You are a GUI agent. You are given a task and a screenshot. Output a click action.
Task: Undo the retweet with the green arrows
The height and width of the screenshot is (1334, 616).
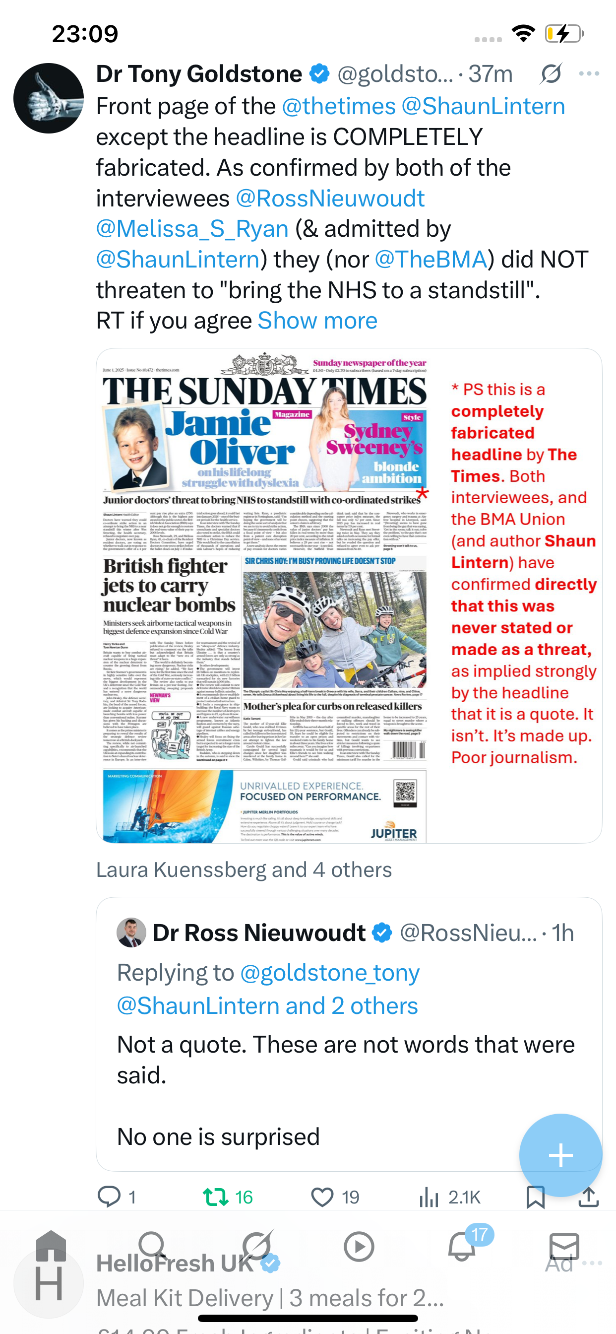pos(215,1197)
